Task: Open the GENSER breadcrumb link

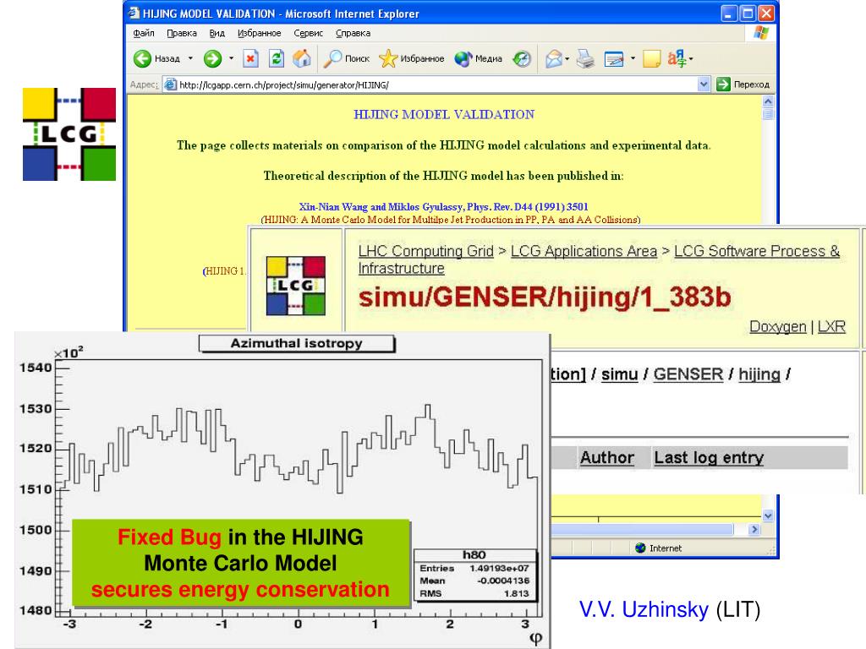Action: [688, 374]
